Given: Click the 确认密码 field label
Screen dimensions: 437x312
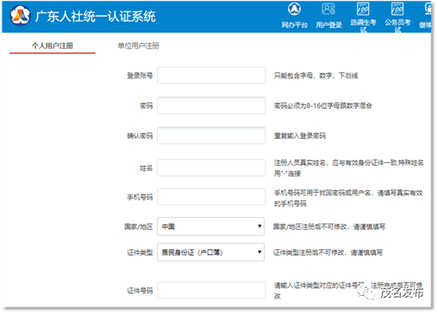Looking at the screenshot, I should coord(140,136).
